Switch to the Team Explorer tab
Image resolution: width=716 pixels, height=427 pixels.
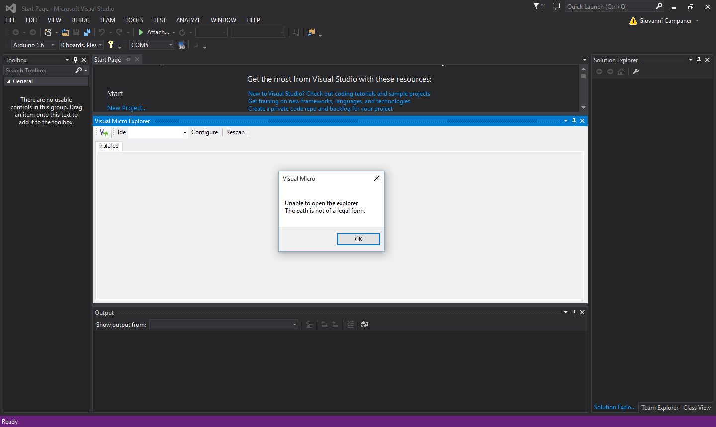(x=660, y=408)
